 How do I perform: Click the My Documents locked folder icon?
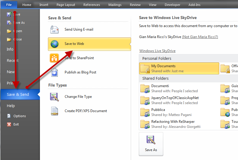tap(145, 68)
